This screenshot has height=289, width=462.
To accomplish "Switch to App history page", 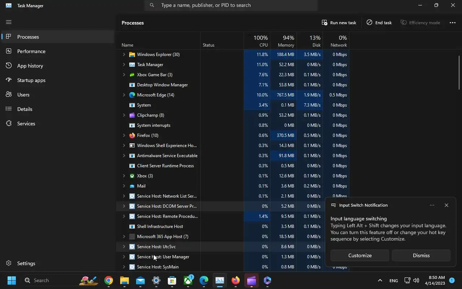I will coord(58,66).
